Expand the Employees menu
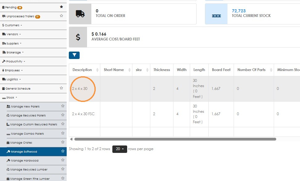Screen dimensions: 300x181 pyautogui.click(x=12, y=70)
